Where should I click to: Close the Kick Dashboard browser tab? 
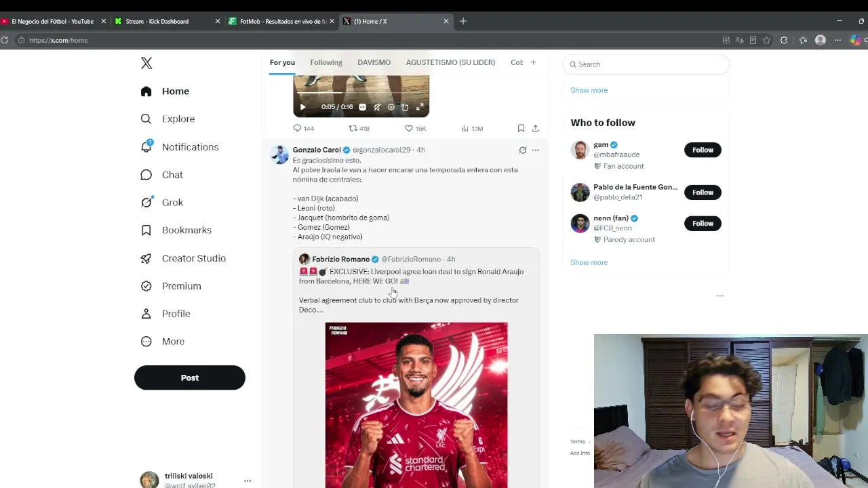pos(218,21)
